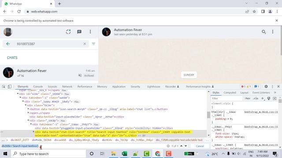Open first bootstrap_m css source link

click(x=261, y=112)
